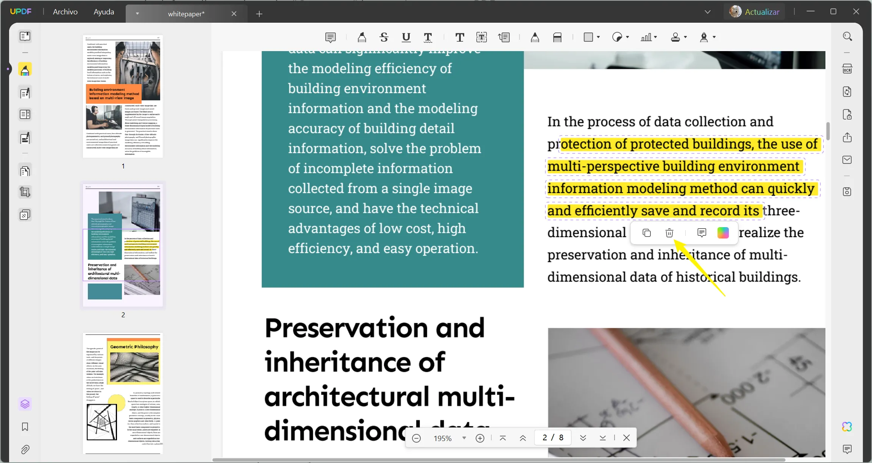872x463 pixels.
Task: Open the Ayuda menu
Action: click(104, 11)
